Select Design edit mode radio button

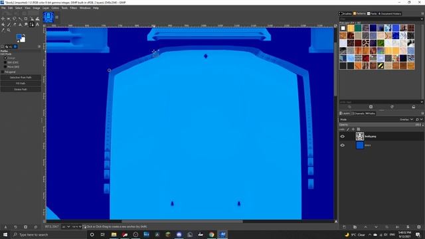point(5,58)
